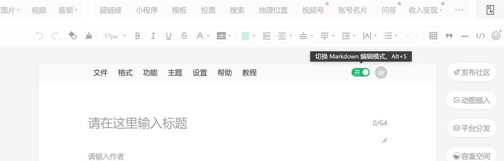
Task: Expand the letter spacing dropdown arrow
Action: (375, 36)
